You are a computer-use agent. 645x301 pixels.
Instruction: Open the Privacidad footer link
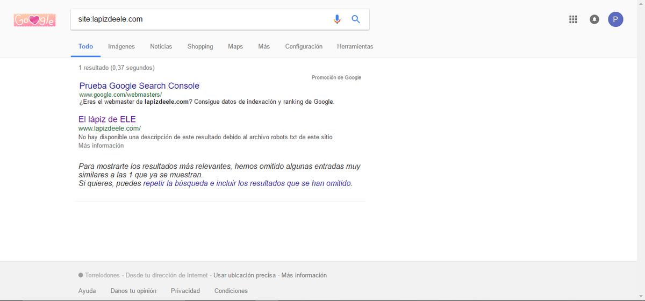point(185,291)
